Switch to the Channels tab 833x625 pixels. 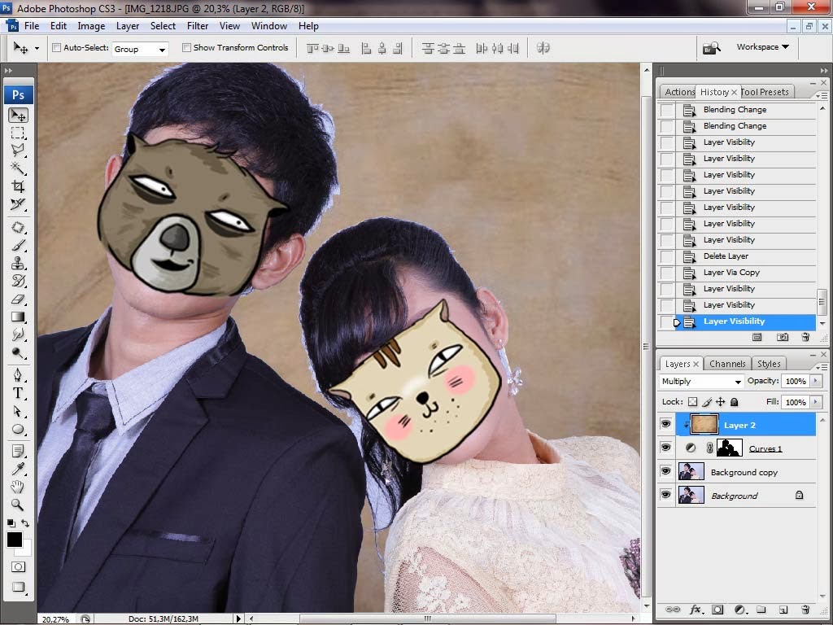[727, 364]
